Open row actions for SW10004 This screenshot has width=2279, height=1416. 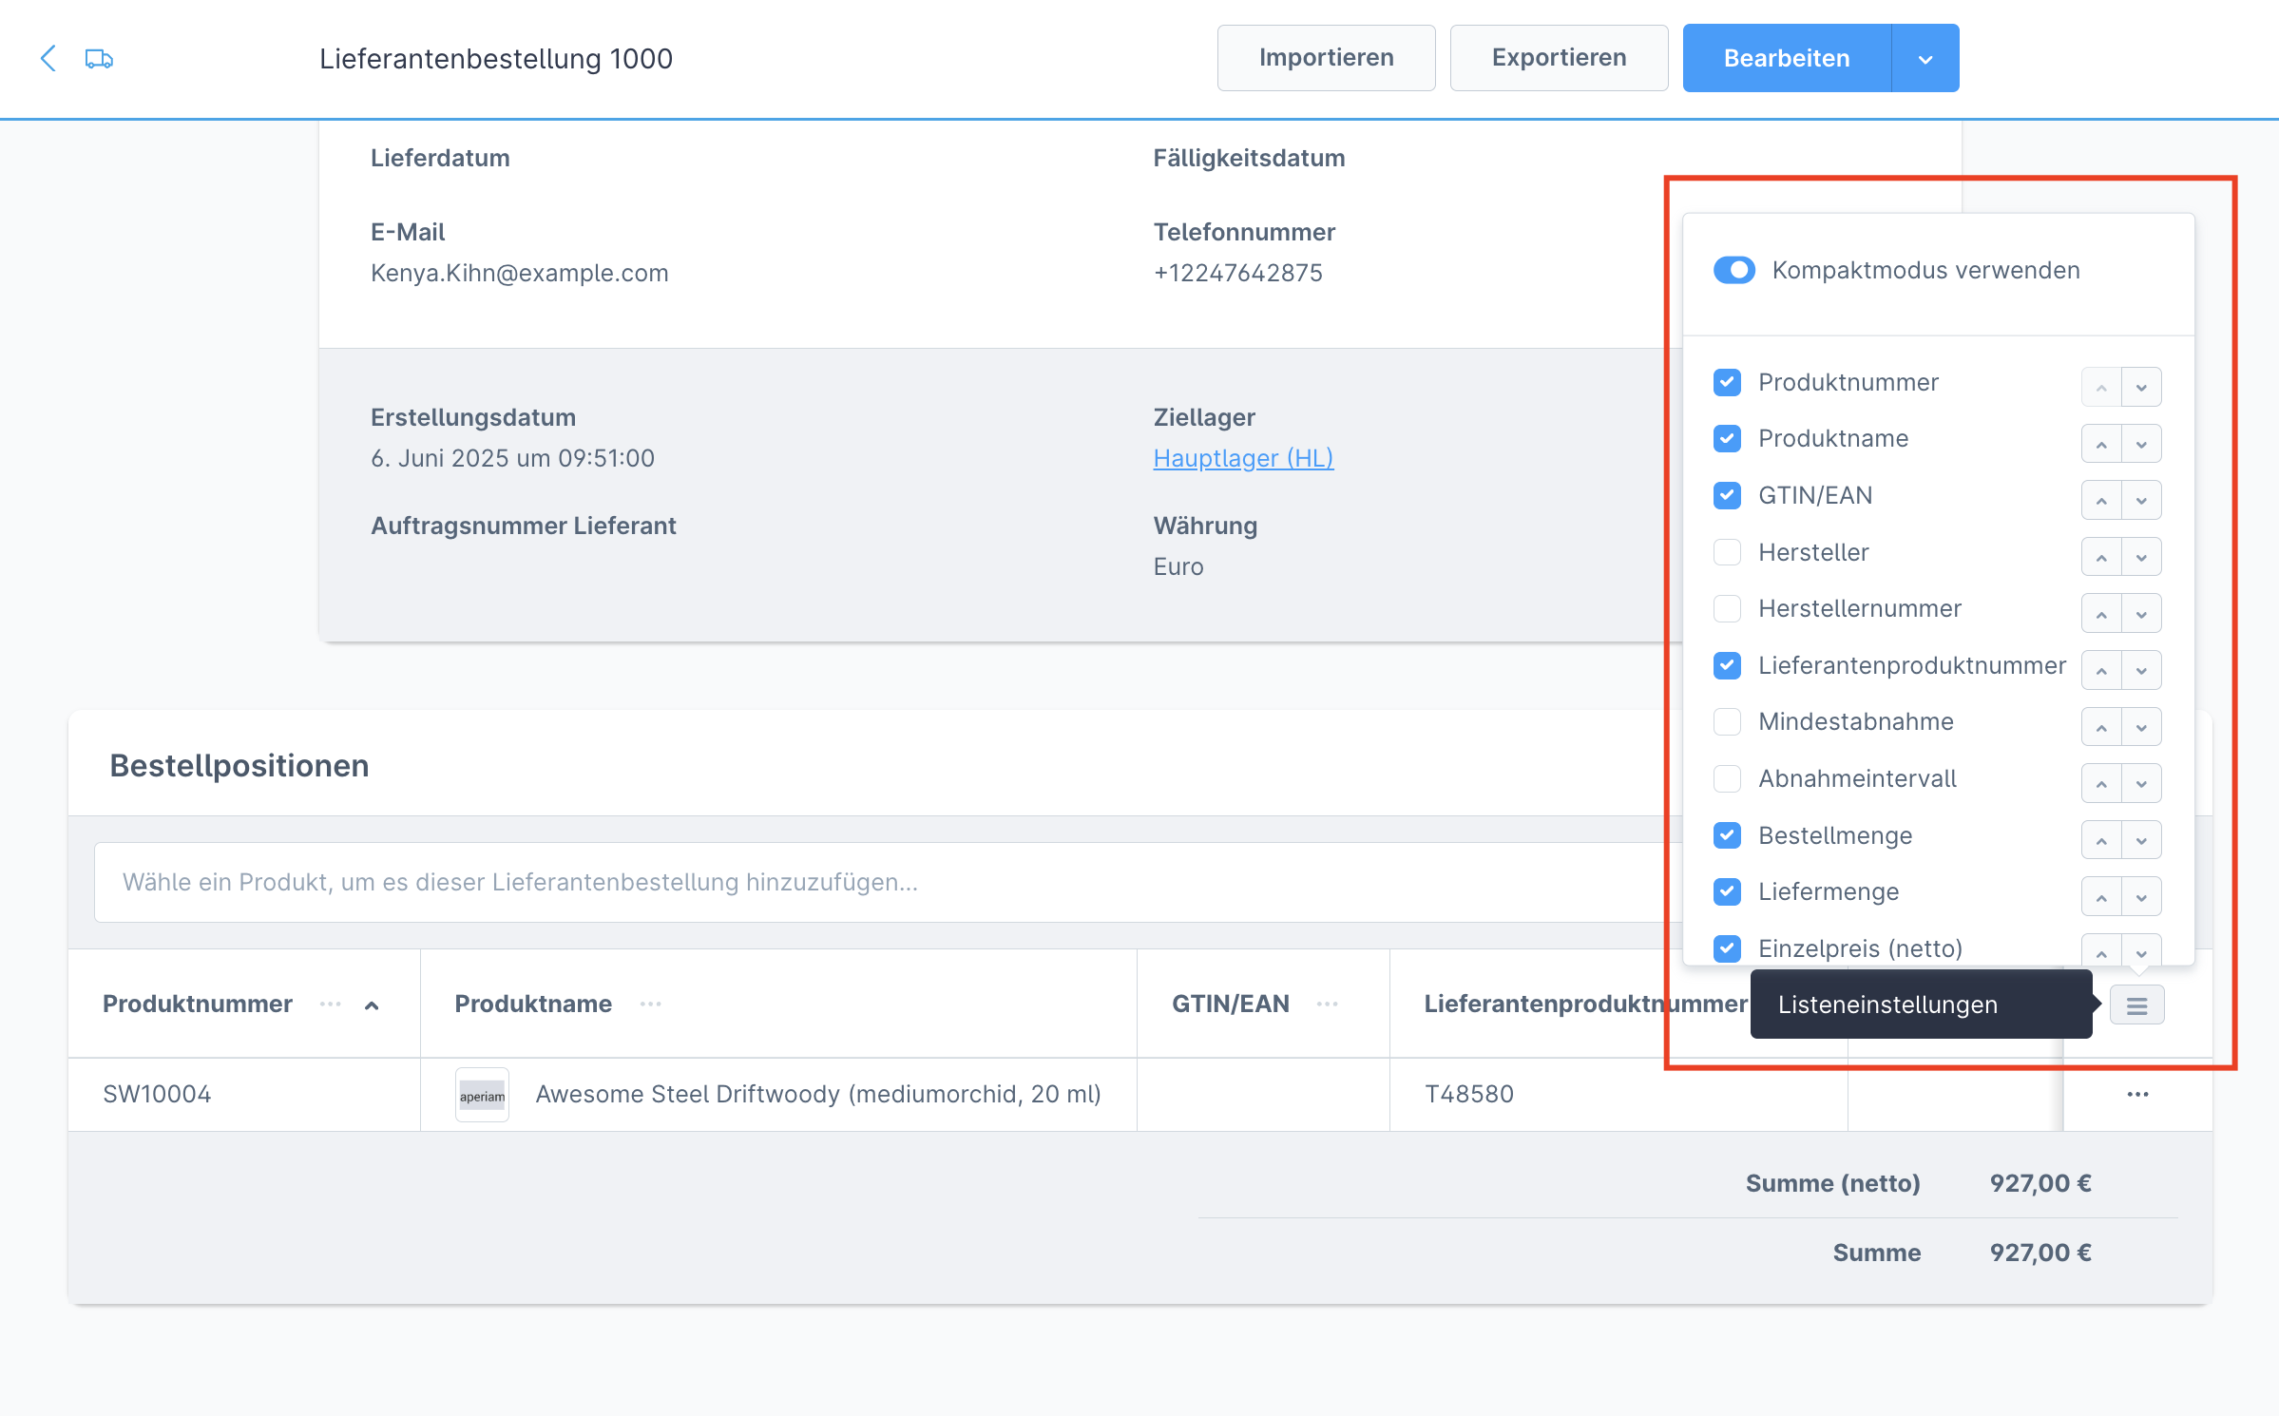2137,1095
